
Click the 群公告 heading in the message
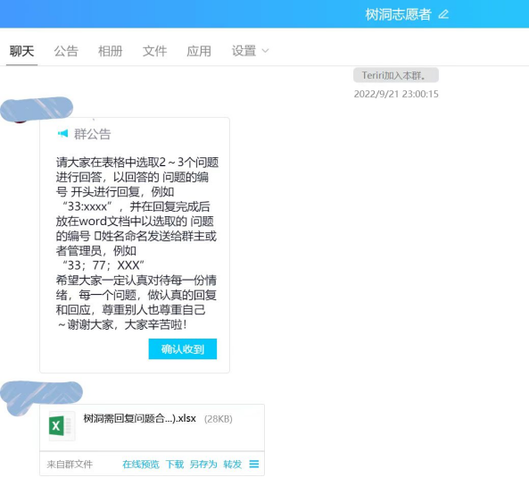click(x=93, y=134)
